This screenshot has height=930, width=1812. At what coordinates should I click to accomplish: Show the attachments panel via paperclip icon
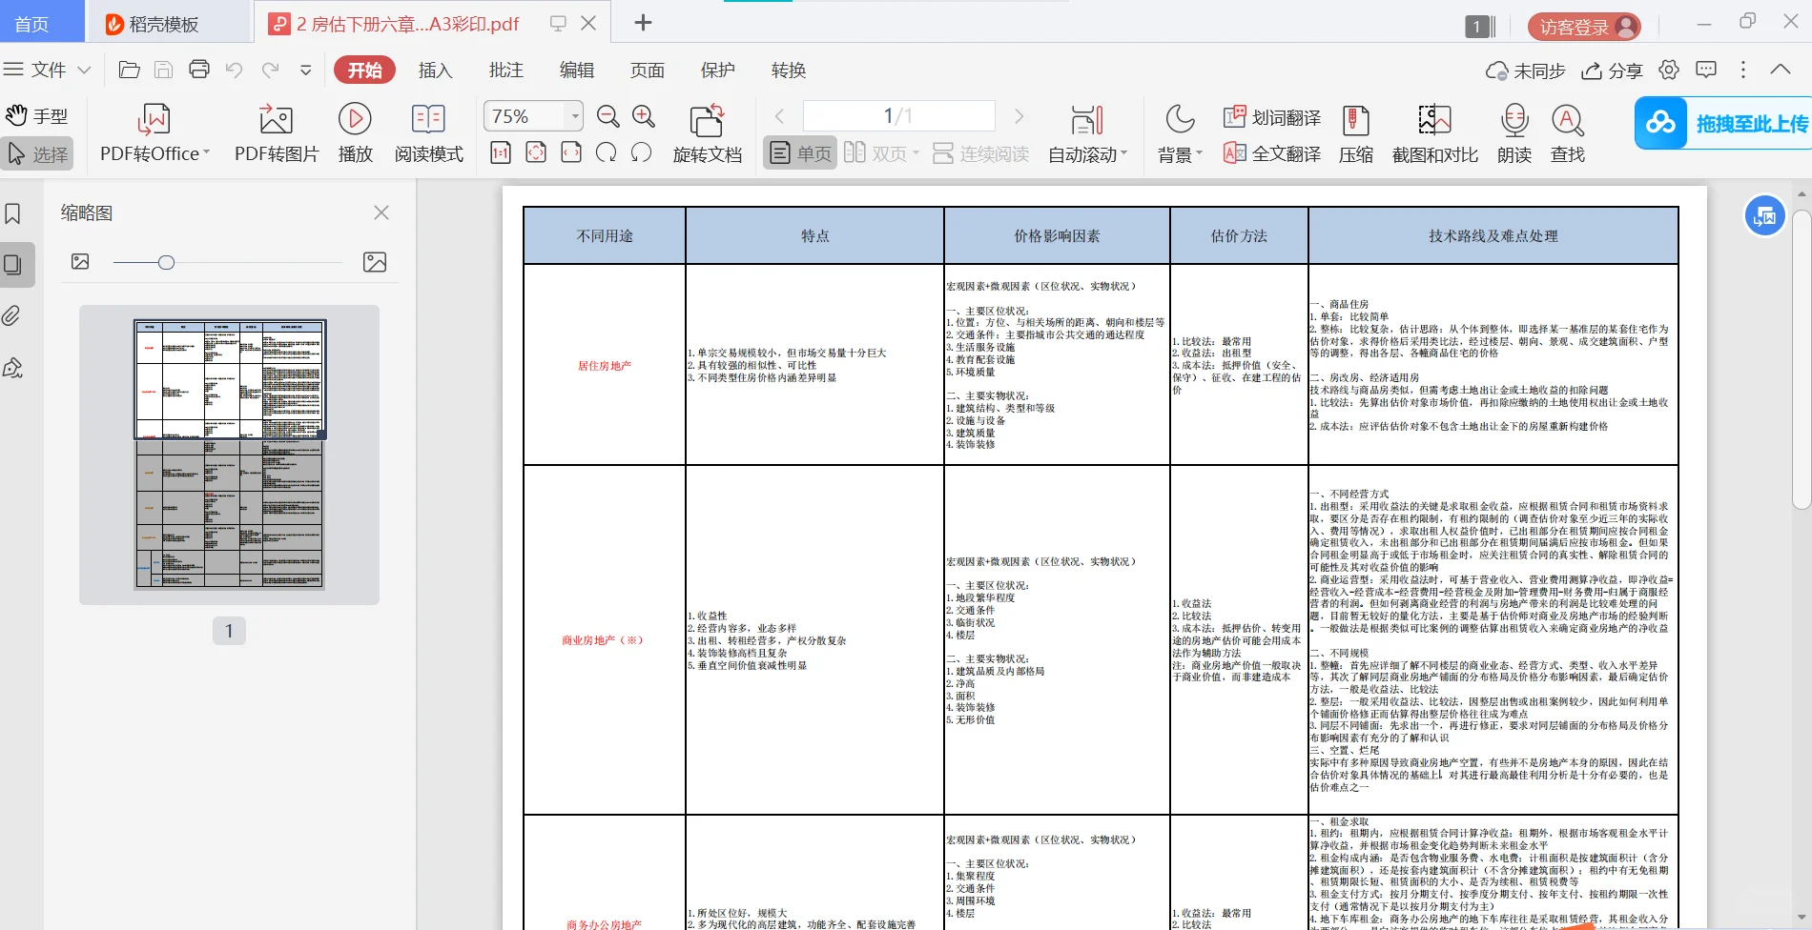pyautogui.click(x=11, y=315)
